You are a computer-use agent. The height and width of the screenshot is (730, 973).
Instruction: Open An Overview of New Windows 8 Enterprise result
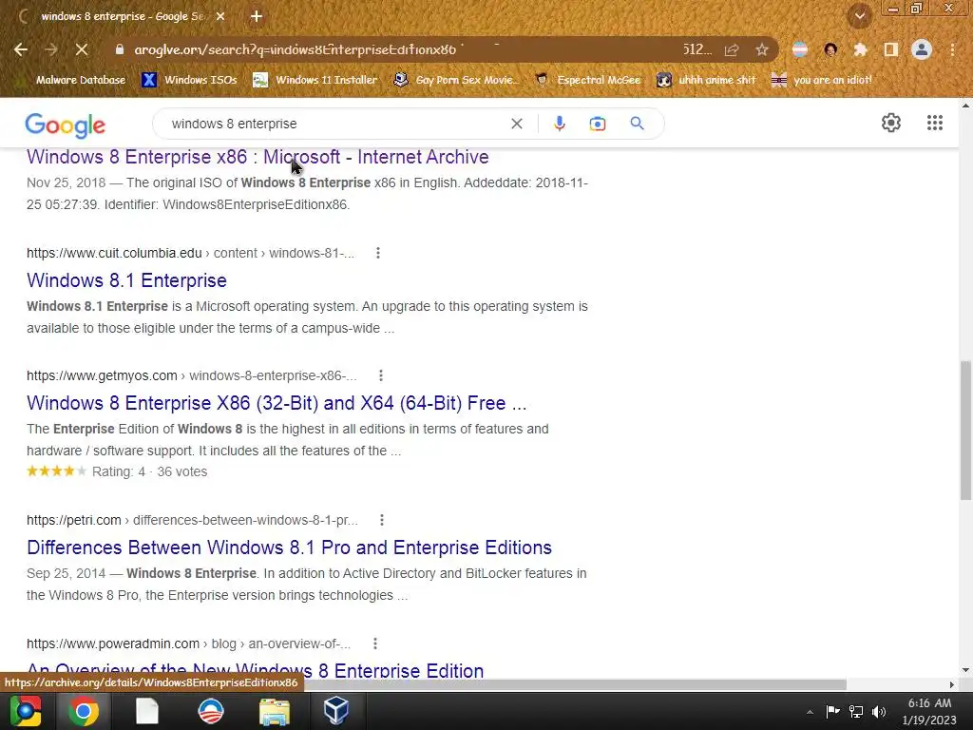pos(255,670)
